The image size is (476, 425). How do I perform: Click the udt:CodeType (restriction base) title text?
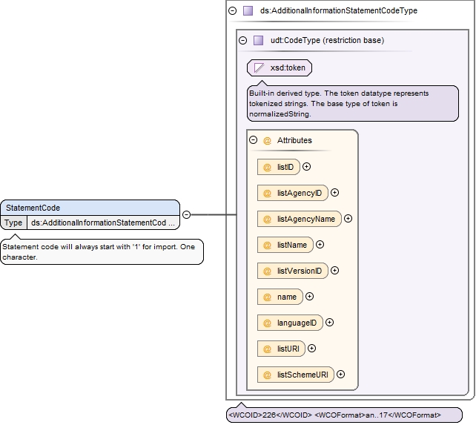click(x=327, y=40)
